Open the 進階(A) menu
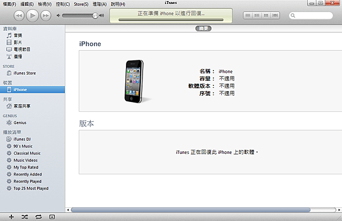 coord(100,4)
